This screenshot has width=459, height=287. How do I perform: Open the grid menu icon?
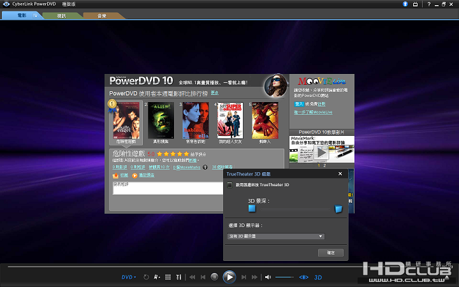click(x=168, y=277)
